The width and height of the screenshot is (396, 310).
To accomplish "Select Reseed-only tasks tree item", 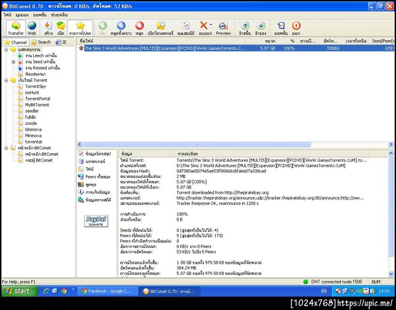I will click(x=42, y=68).
